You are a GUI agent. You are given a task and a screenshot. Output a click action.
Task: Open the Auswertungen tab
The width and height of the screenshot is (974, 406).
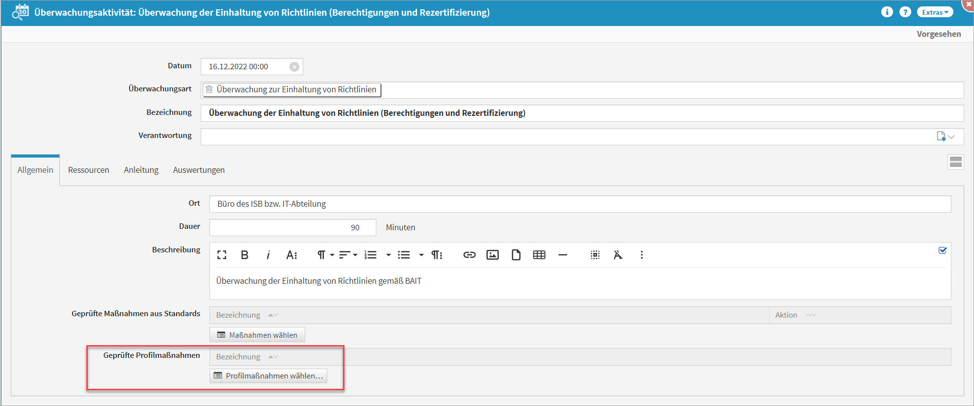[x=199, y=170]
